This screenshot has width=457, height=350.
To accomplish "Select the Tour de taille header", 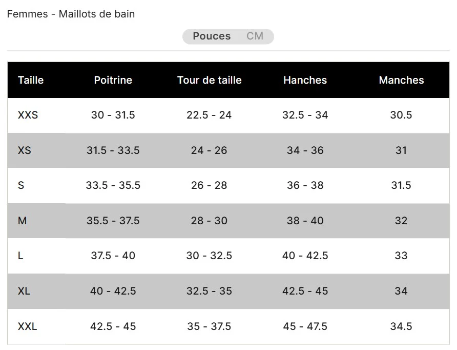I will coord(209,80).
